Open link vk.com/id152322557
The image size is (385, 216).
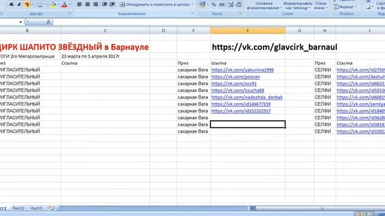tap(241, 111)
